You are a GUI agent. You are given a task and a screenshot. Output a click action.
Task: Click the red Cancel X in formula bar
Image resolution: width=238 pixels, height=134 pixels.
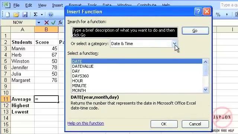pyautogui.click(x=46, y=23)
